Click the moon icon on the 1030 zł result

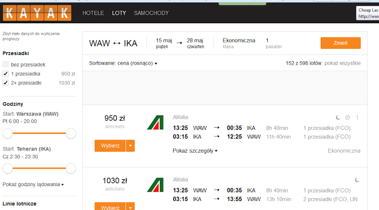pyautogui.click(x=357, y=180)
